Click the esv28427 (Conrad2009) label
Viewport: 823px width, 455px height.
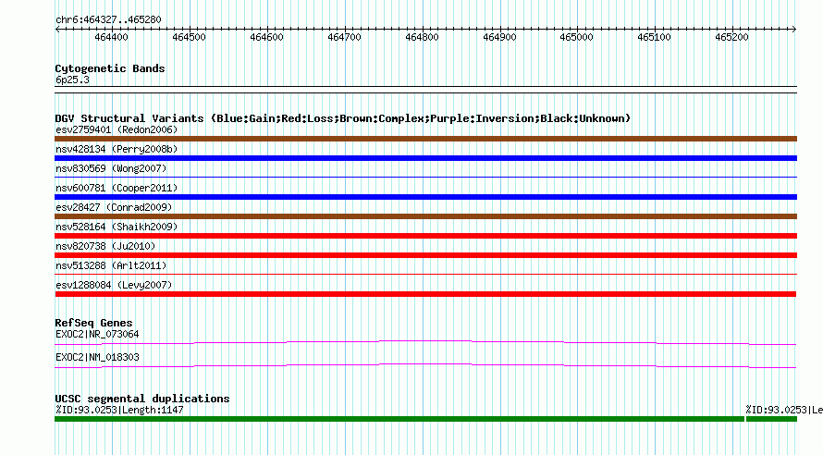(x=114, y=207)
